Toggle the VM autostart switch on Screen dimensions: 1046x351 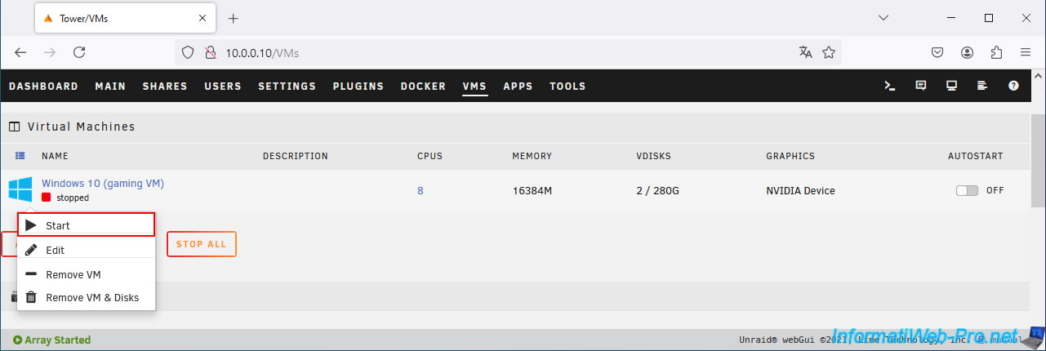(967, 190)
